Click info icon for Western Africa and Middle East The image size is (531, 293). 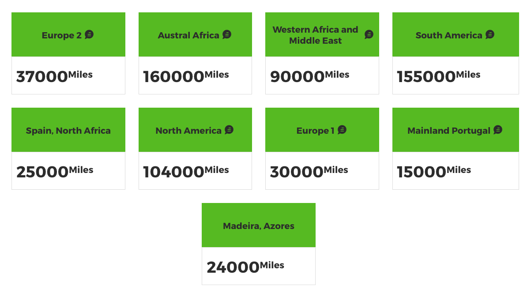click(x=369, y=34)
